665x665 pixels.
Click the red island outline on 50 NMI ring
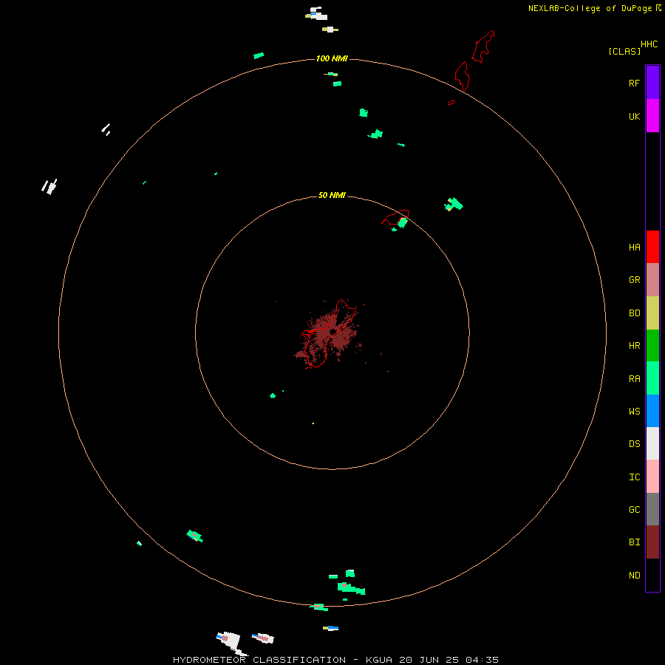click(396, 218)
